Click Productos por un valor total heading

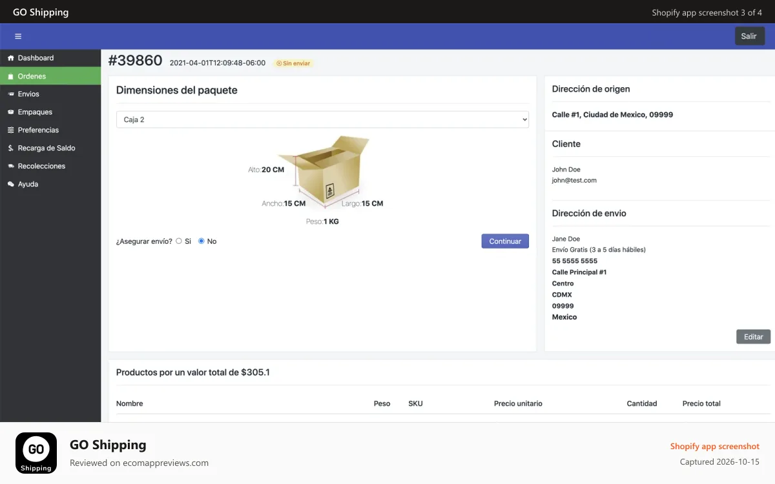coord(193,372)
